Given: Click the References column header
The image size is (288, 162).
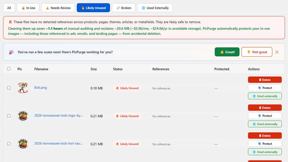Looking at the screenshot, I should pos(161,69).
